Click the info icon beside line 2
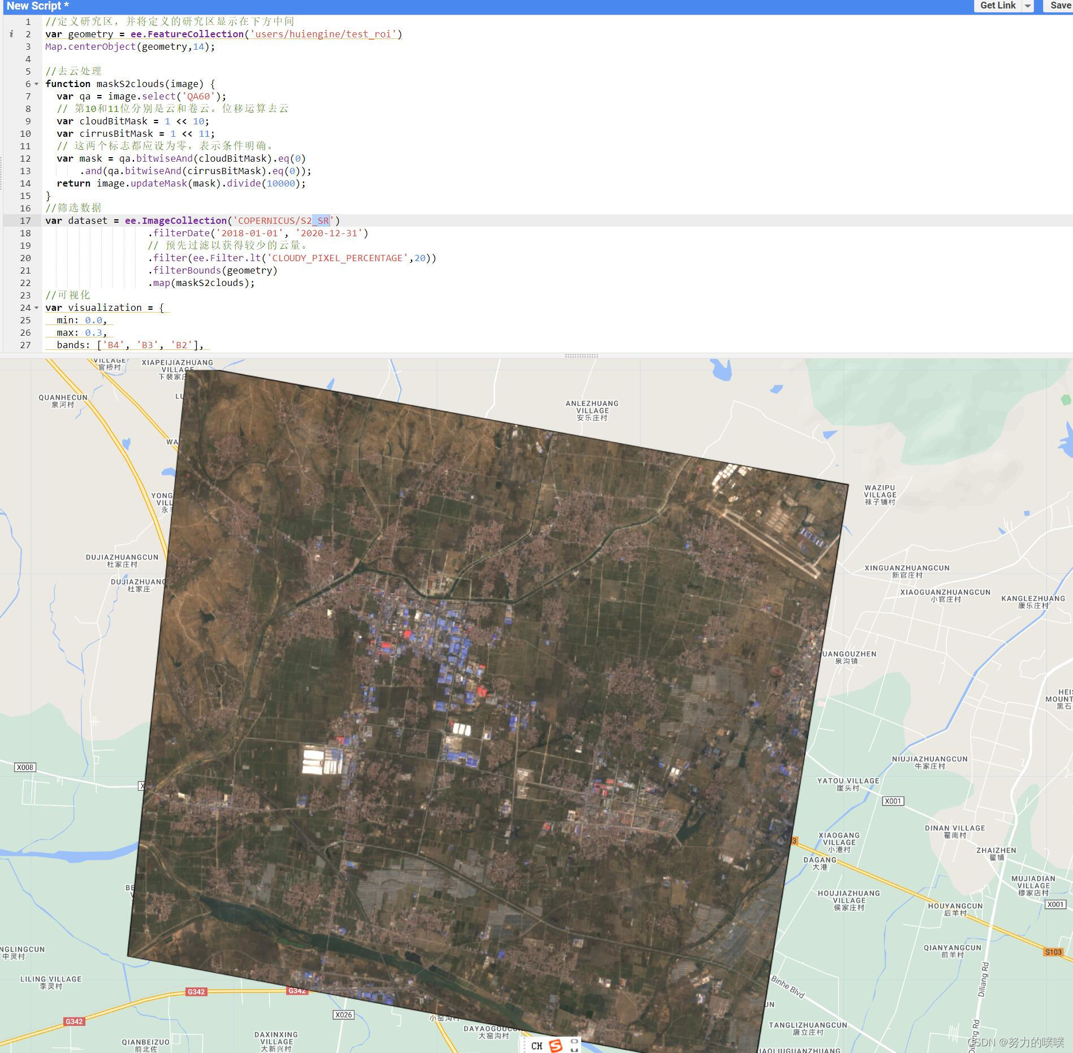Viewport: 1073px width, 1053px height. pos(11,34)
